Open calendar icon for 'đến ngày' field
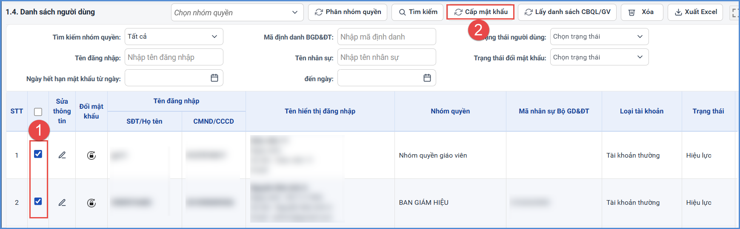Image resolution: width=740 pixels, height=229 pixels. (427, 78)
